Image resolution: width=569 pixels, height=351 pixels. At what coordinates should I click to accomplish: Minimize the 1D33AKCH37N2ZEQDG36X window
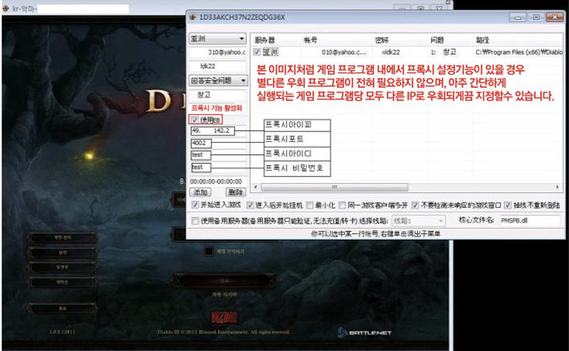pyautogui.click(x=517, y=17)
